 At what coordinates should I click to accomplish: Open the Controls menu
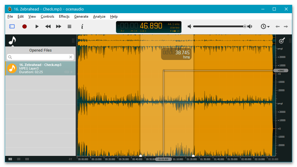pos(47,16)
